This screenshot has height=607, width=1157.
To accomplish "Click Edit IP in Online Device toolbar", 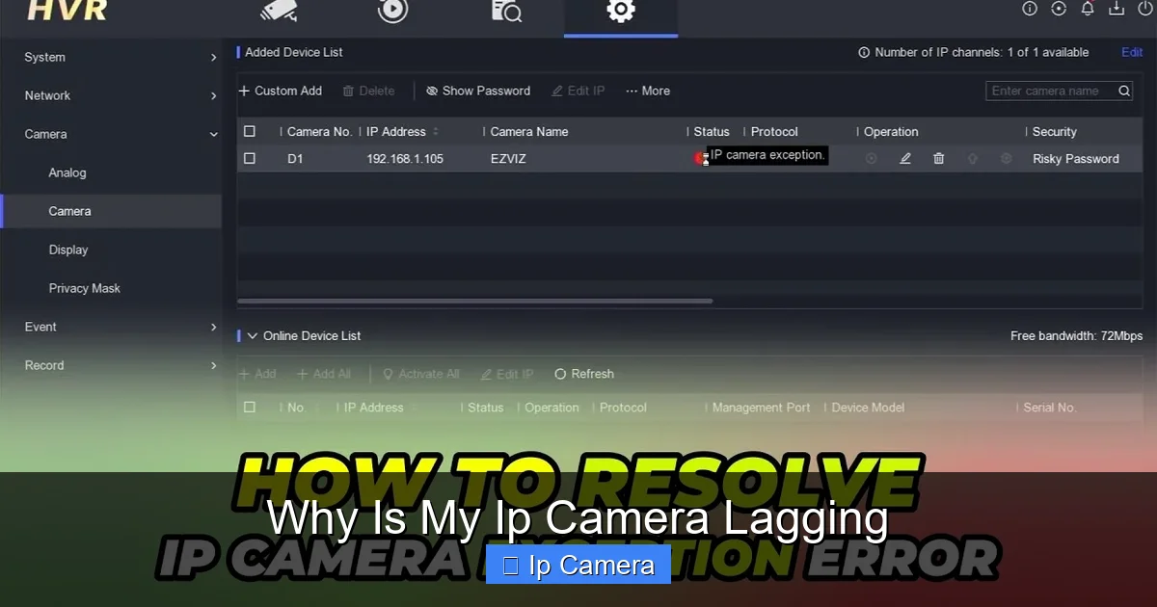I will (x=507, y=374).
